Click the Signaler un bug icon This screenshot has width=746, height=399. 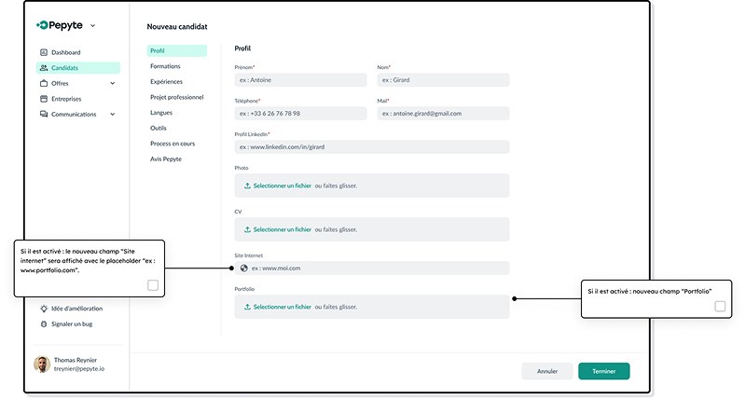coord(44,324)
